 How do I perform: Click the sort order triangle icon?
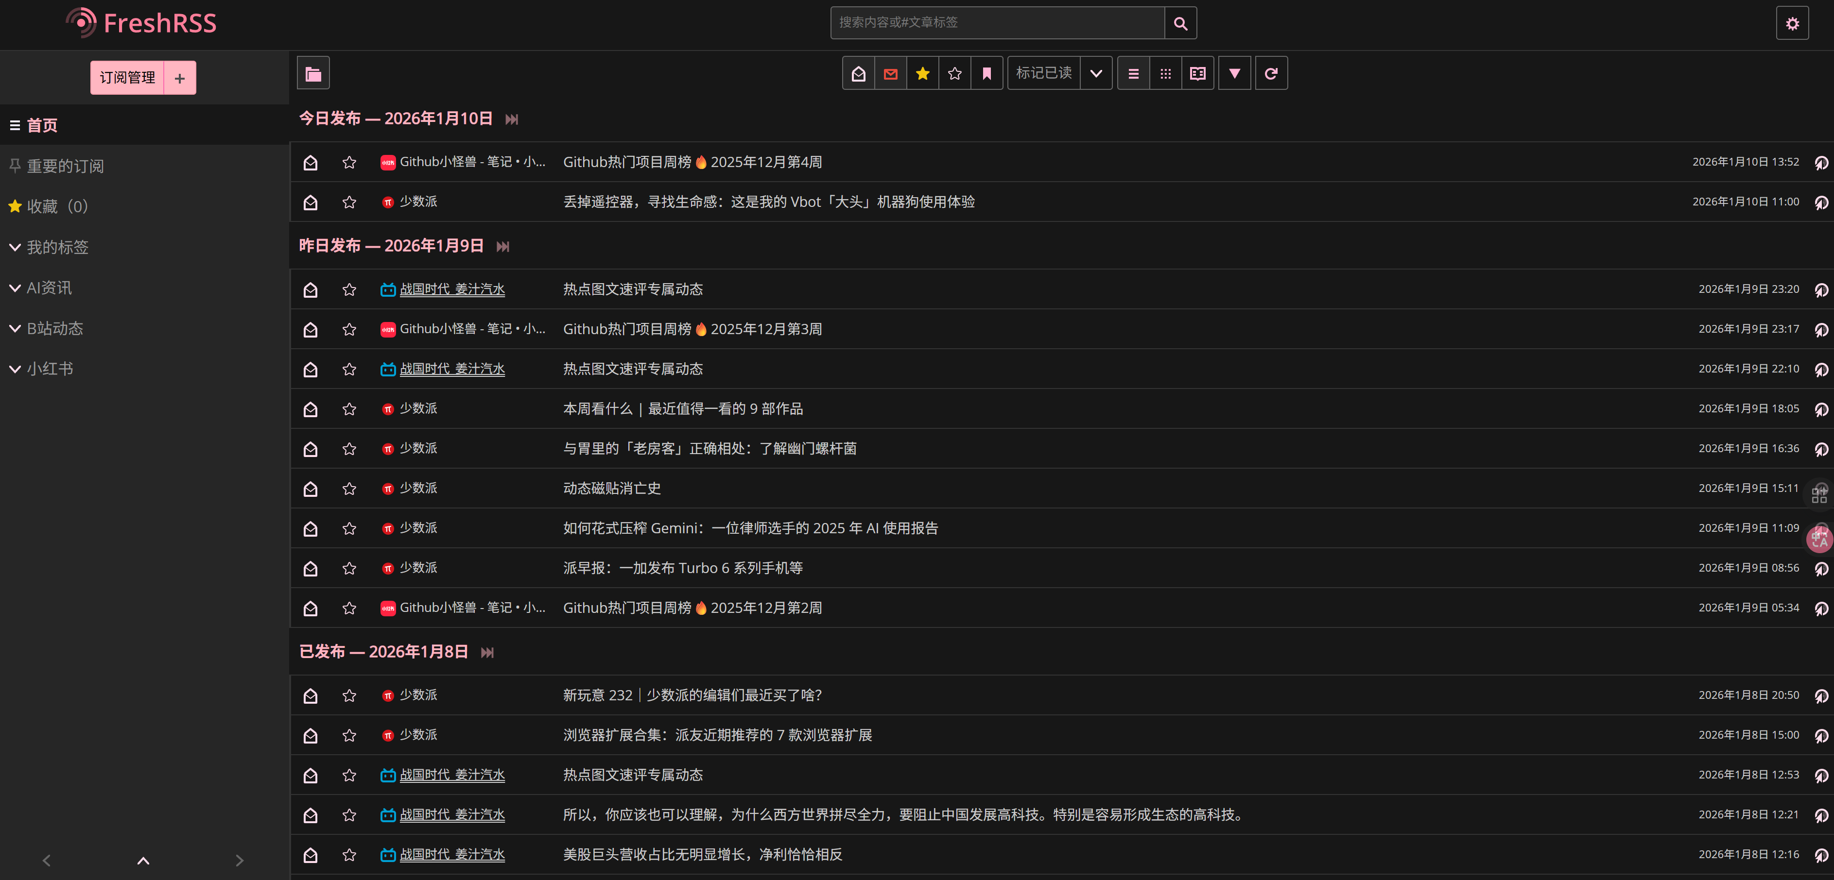(x=1234, y=73)
